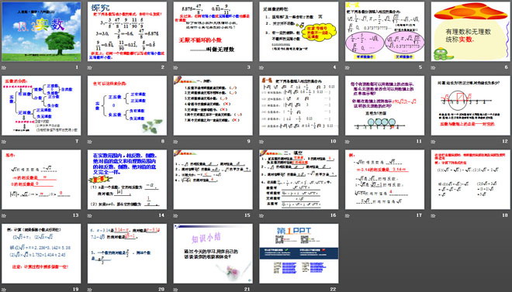Click the slide number 6 label
This screenshot has width=512, height=292.
(x=506, y=67)
